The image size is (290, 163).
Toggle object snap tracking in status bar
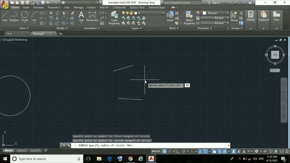pyautogui.click(x=200, y=151)
